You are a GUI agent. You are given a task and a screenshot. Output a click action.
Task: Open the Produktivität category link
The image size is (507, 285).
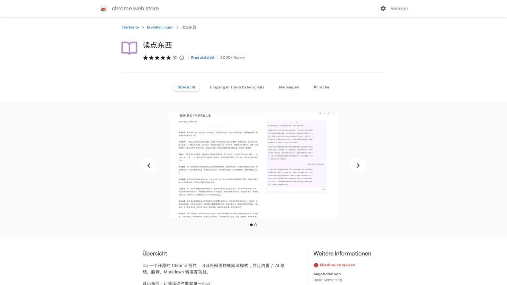pos(202,58)
